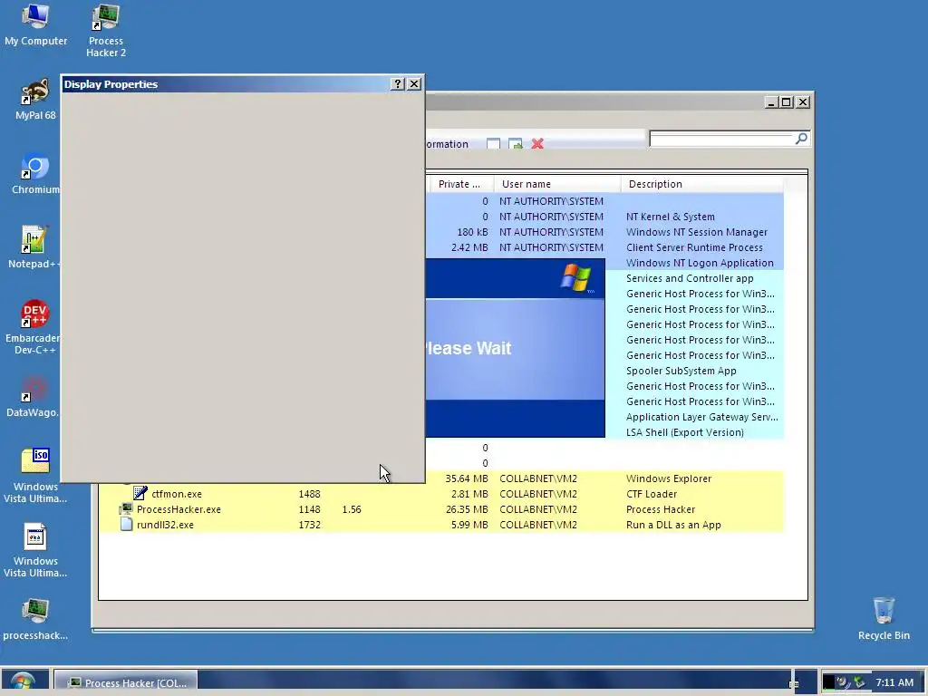Select the Services and Controller app row

coord(695,278)
